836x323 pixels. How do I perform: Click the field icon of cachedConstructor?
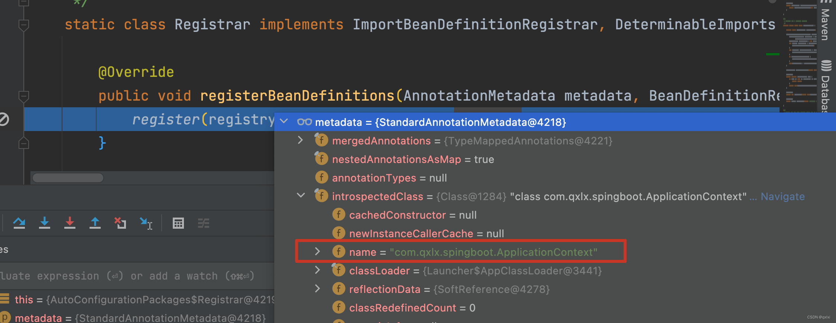coord(338,215)
